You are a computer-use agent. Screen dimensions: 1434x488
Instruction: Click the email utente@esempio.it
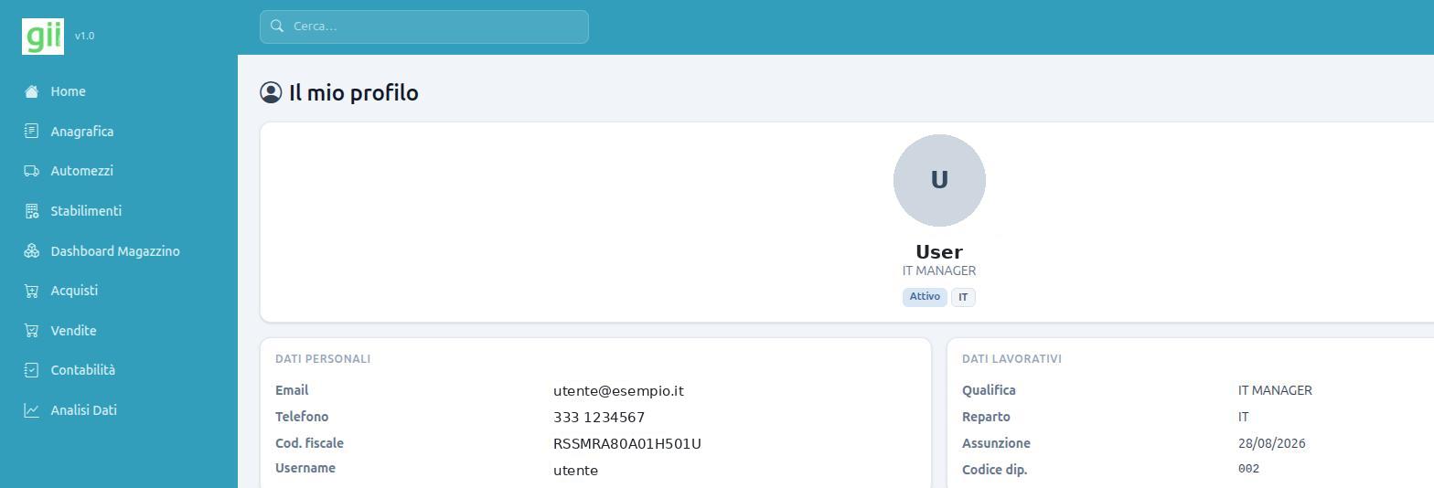[618, 391]
